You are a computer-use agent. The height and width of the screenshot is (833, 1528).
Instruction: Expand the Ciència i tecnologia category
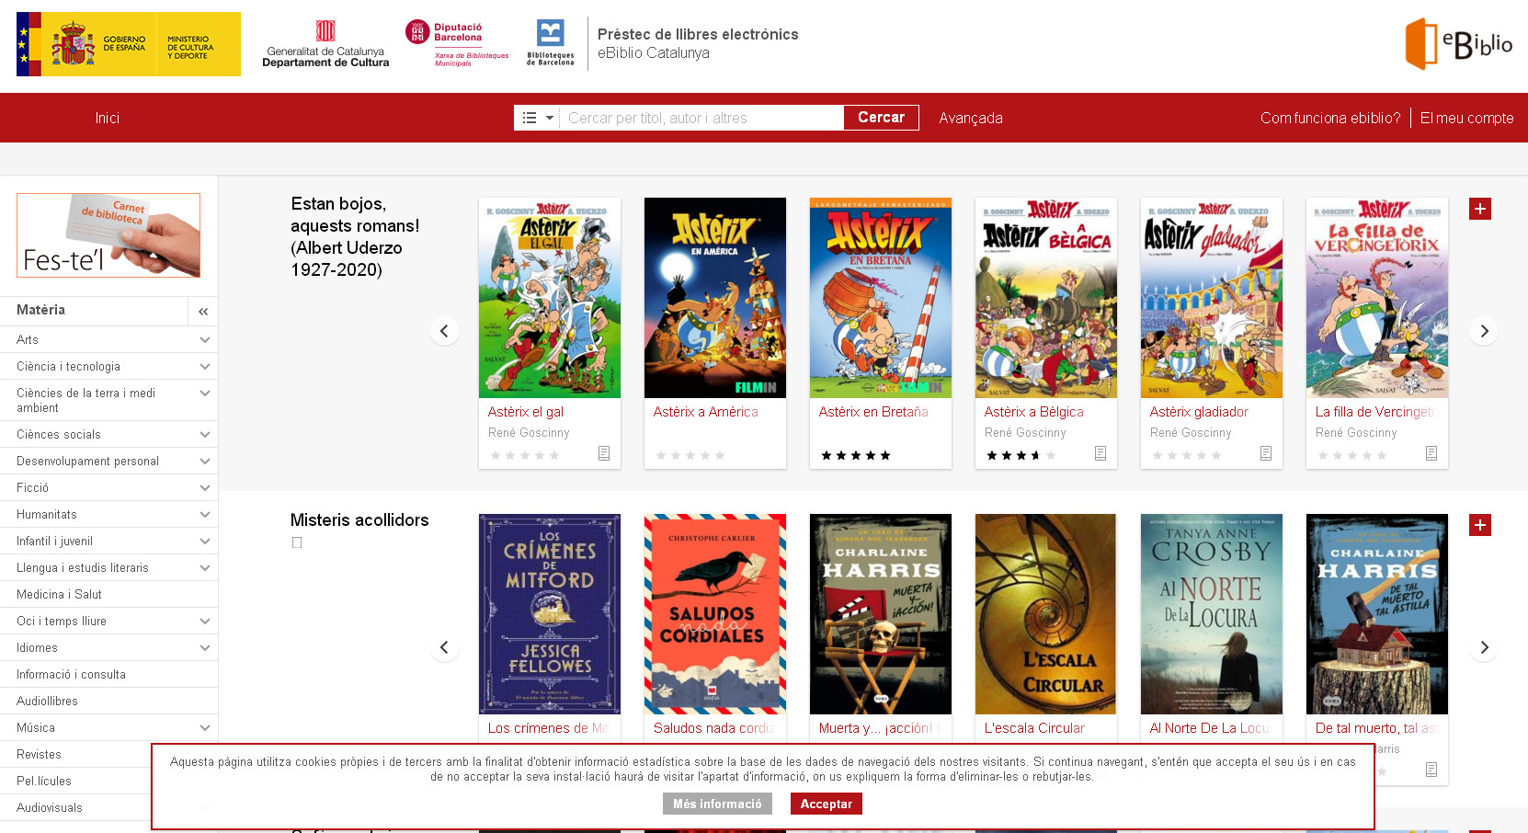click(x=204, y=367)
